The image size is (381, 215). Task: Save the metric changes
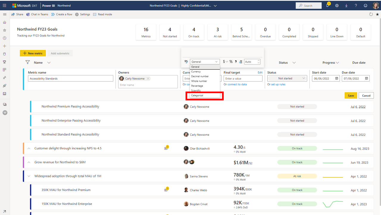[x=351, y=95]
